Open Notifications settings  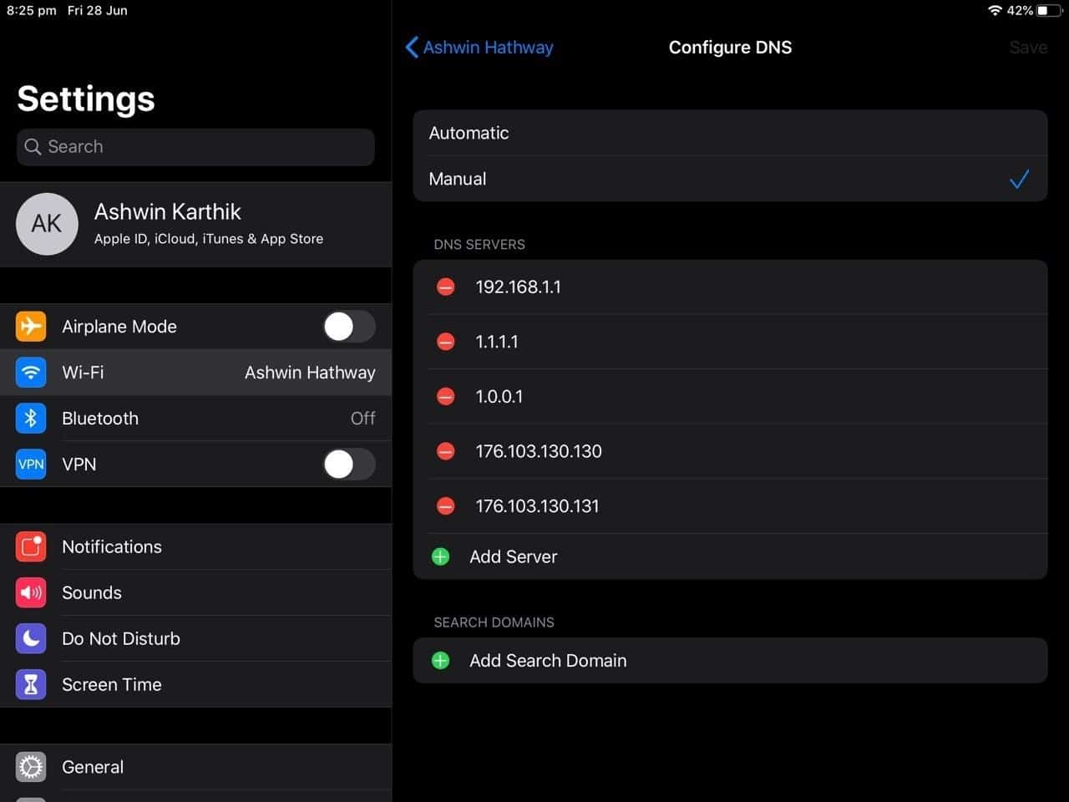point(112,547)
